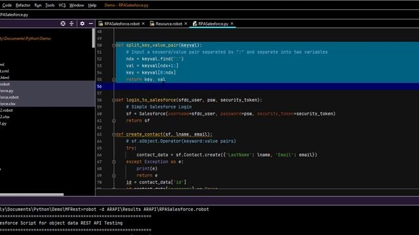Viewport: 419px width, 235px height.
Task: Click 'print(e)' on line 68
Action: (147, 168)
